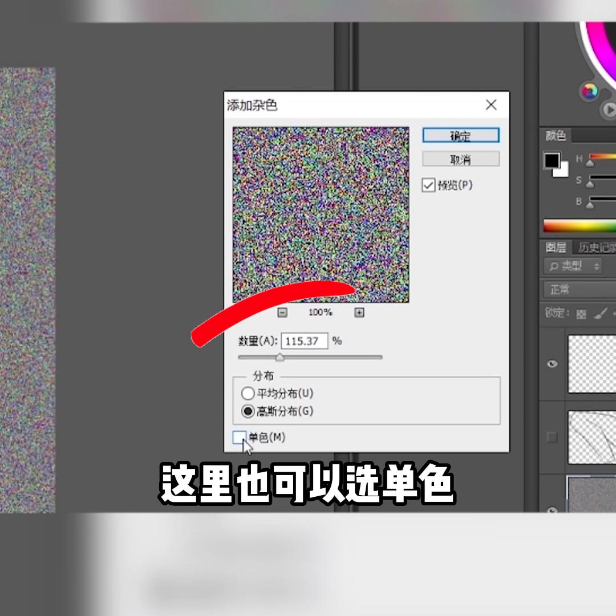Click the black foreground color swatch
Viewport: 616px width, 616px height.
click(551, 162)
